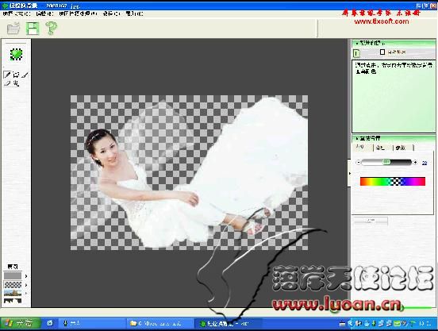Select the eraser tool in the toolbox

pos(7,83)
